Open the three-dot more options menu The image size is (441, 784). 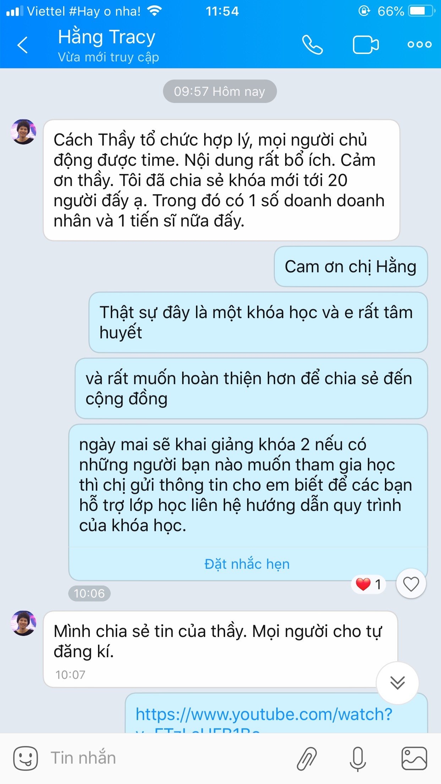click(420, 45)
